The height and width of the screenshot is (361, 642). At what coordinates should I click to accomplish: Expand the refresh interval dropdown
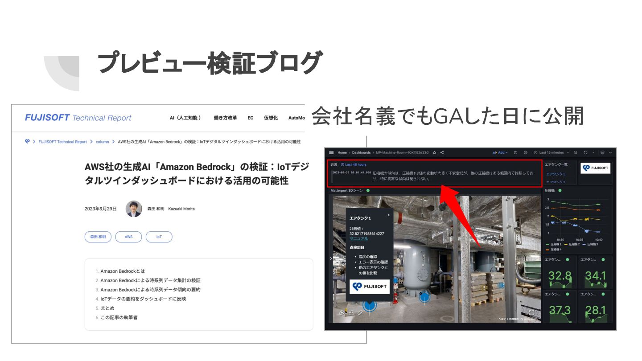(593, 152)
